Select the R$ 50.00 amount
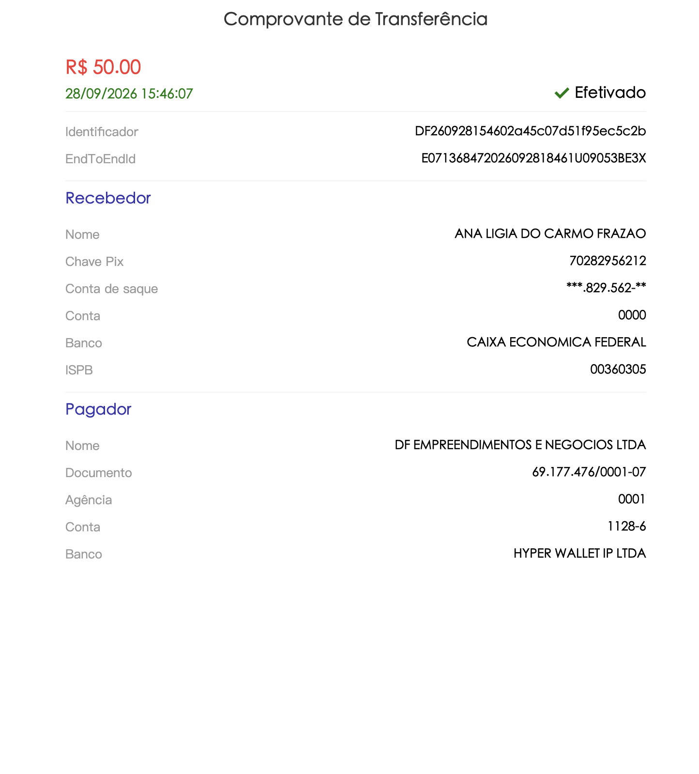699x774 pixels. (103, 67)
